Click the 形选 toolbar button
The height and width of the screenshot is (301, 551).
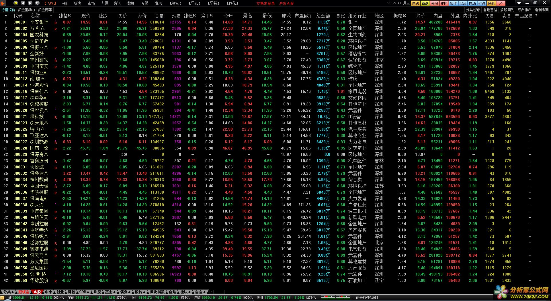click(482, 3)
